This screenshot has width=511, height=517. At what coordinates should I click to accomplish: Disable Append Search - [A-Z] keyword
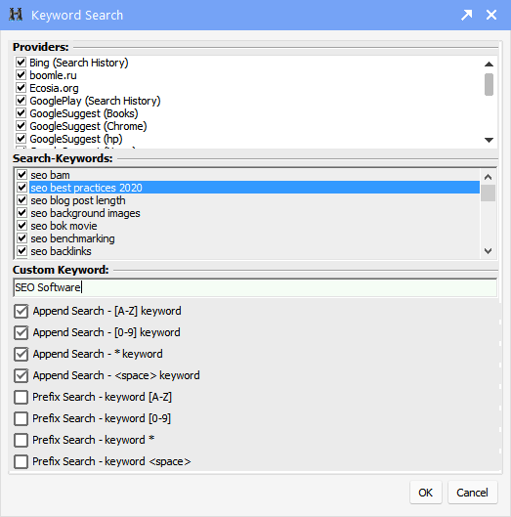[x=21, y=311]
